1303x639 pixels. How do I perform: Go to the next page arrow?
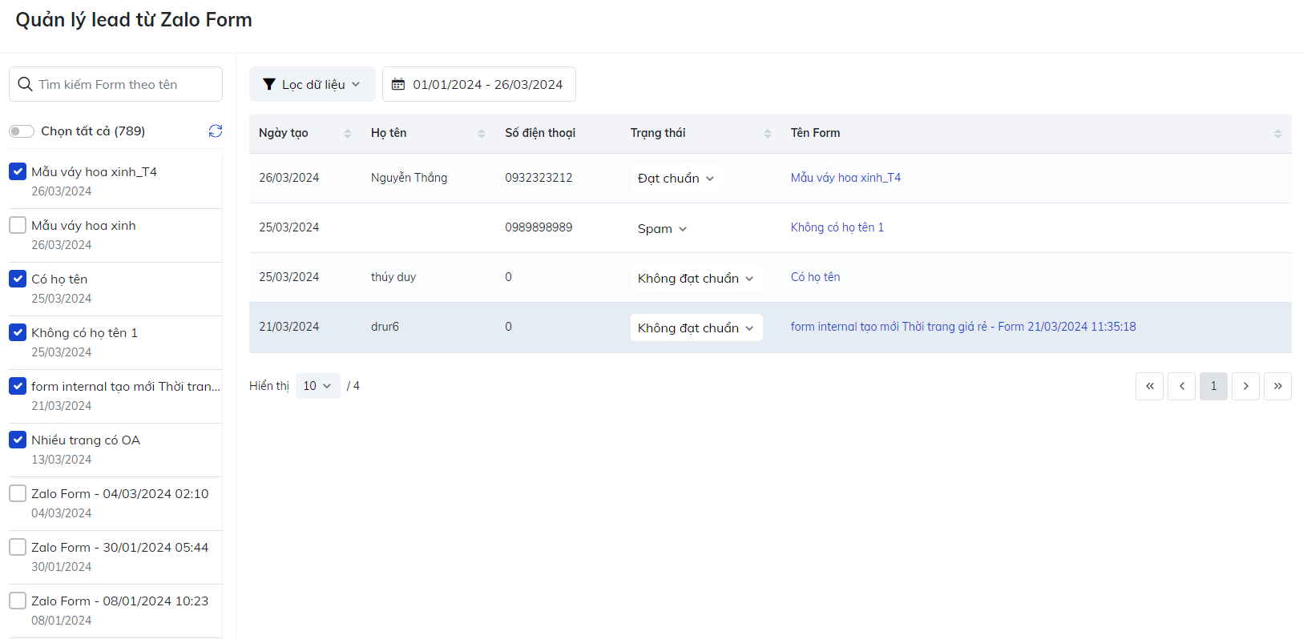[1245, 386]
